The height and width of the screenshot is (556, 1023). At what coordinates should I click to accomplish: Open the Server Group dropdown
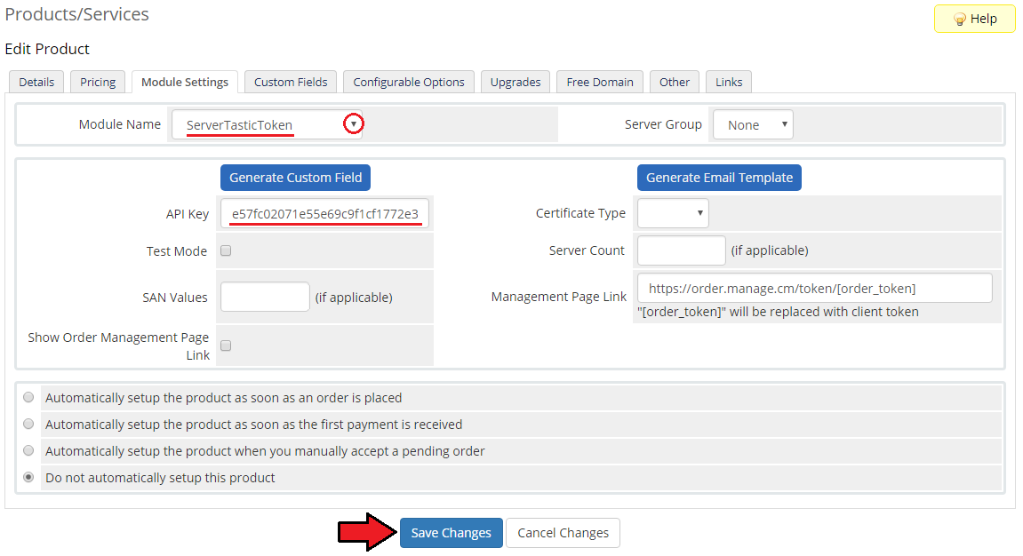(753, 125)
